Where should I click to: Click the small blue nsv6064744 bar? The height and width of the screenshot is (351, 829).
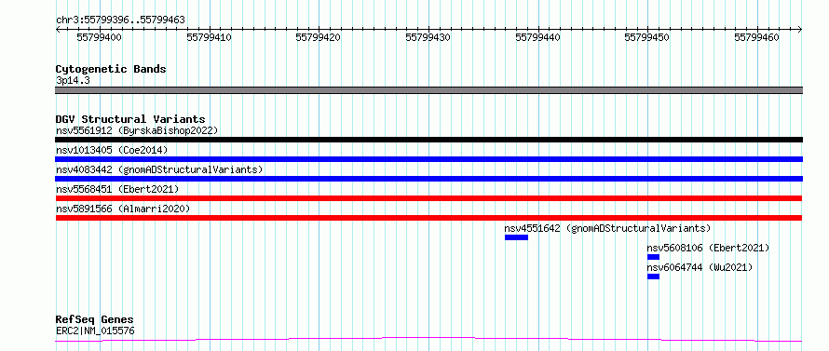(x=654, y=277)
